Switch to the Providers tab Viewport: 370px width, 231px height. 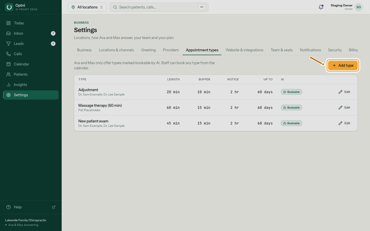(x=171, y=50)
